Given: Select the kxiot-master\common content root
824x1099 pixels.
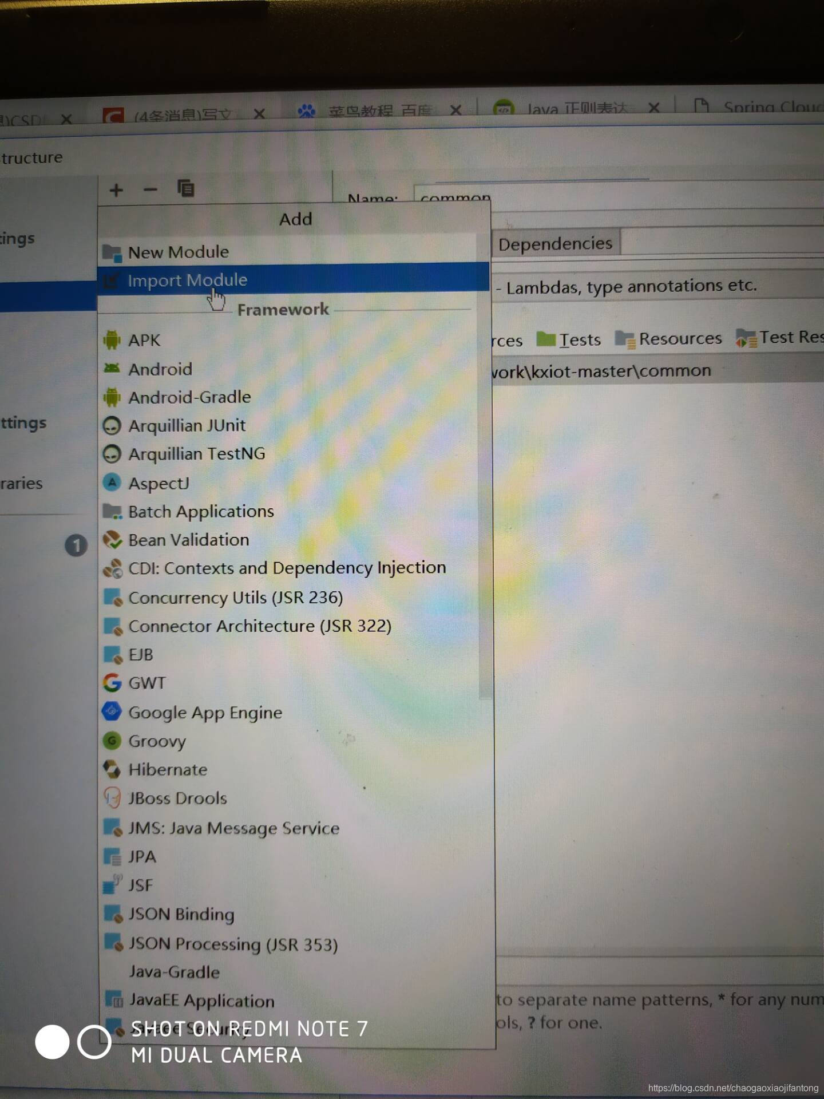Looking at the screenshot, I should (x=658, y=370).
